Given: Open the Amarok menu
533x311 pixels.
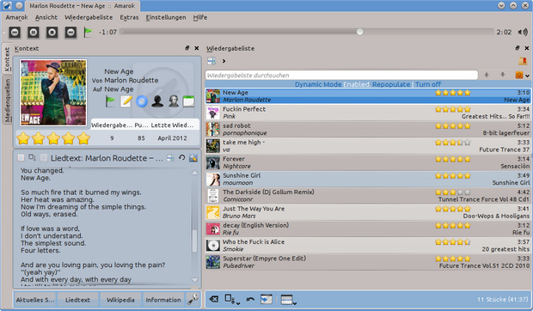Looking at the screenshot, I should point(16,17).
